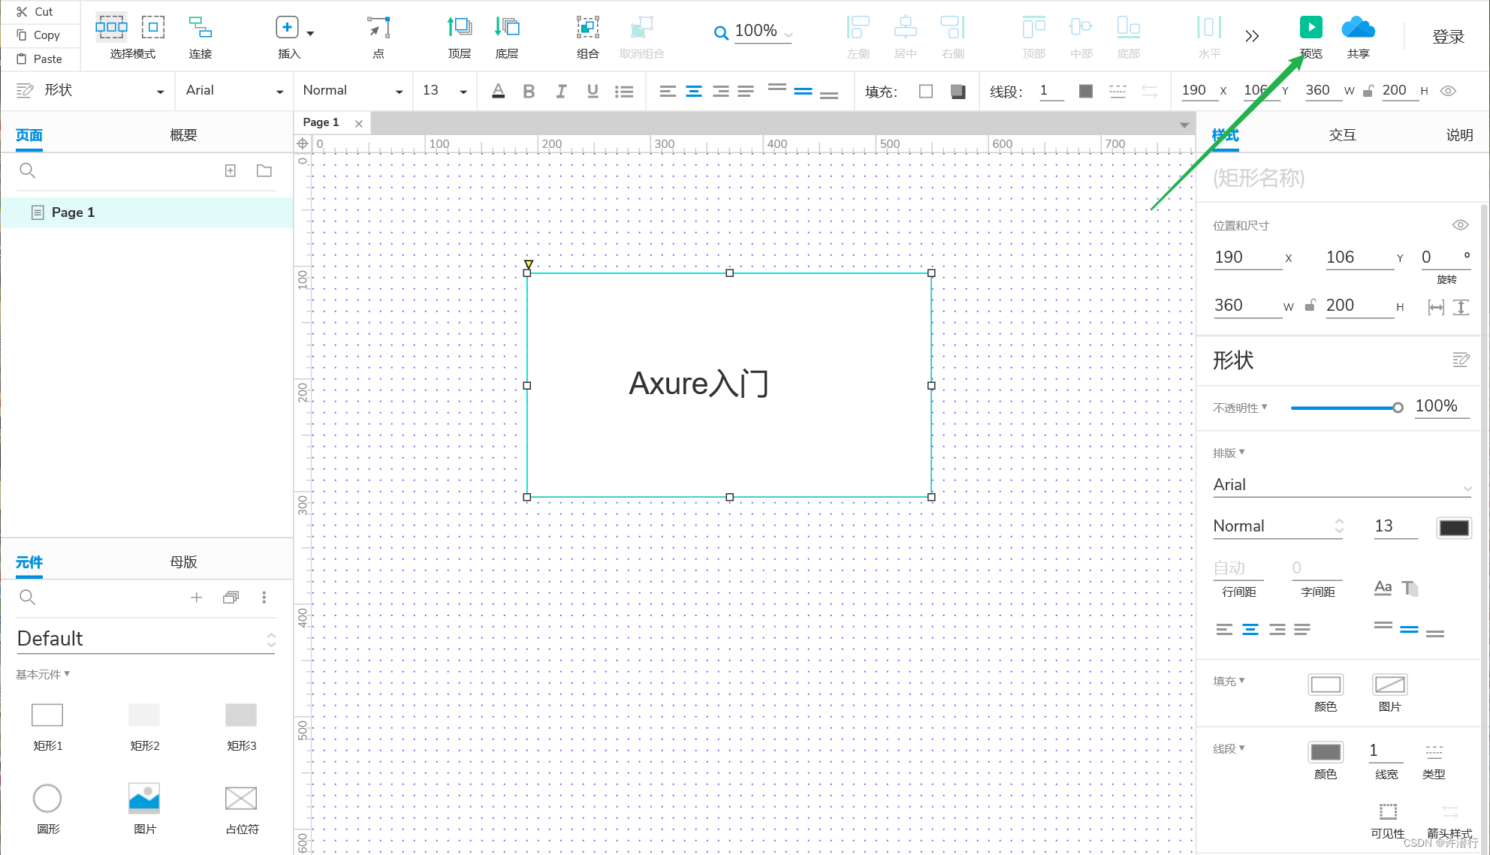Click the toolbar overflow double-chevron
Viewport: 1490px width, 855px height.
pyautogui.click(x=1252, y=36)
